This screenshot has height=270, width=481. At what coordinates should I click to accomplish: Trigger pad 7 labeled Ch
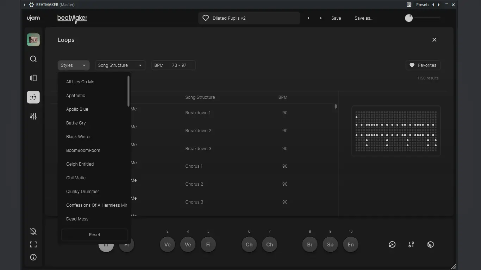pos(269,245)
